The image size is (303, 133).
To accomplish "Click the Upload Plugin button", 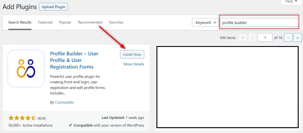I will click(x=53, y=7).
